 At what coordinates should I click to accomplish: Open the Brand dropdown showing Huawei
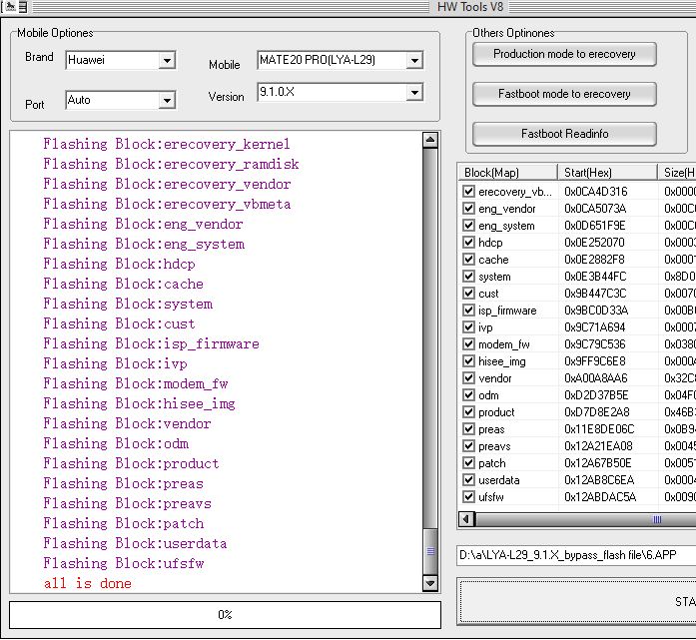(167, 61)
